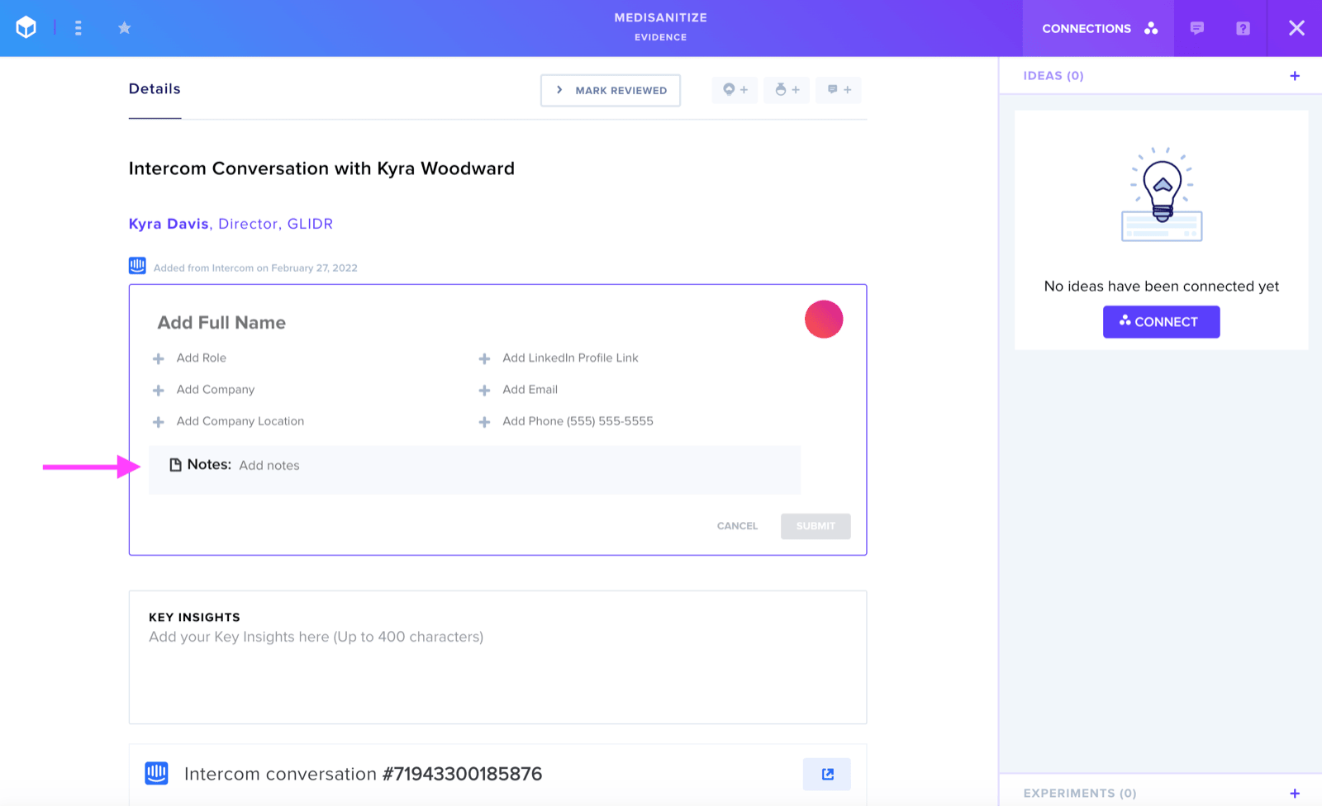Click the Submit button

[x=816, y=526]
